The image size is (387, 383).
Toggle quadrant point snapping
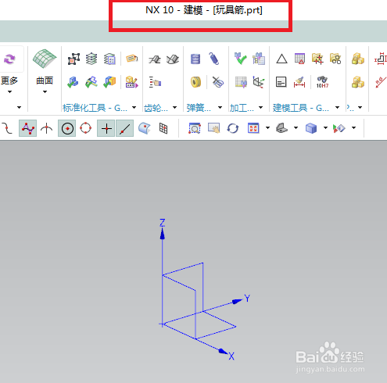point(86,128)
